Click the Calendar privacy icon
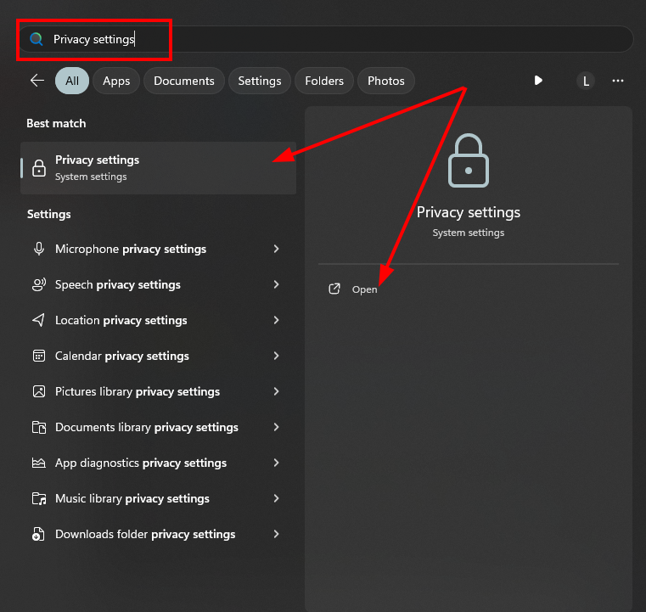The image size is (646, 612). coord(38,356)
